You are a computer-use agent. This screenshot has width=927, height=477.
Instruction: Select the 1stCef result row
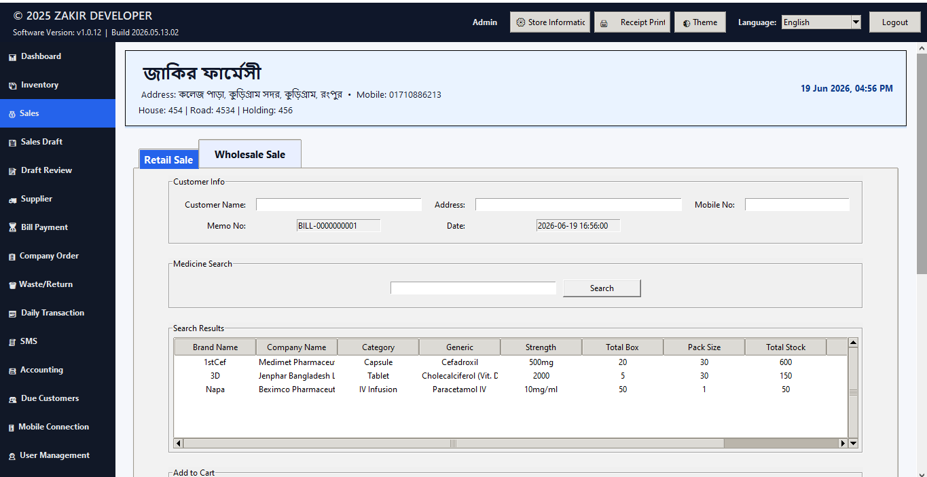[511, 362]
